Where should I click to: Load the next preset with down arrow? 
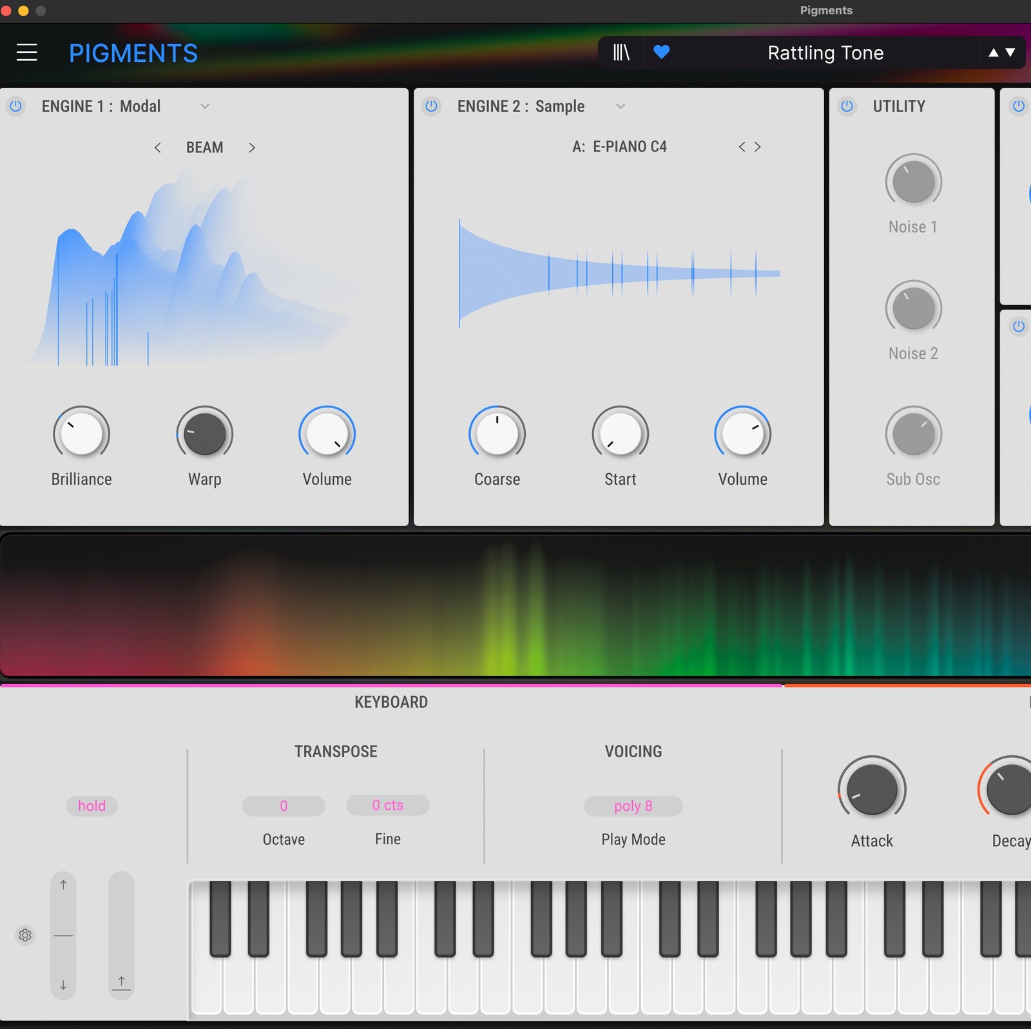coord(1010,53)
